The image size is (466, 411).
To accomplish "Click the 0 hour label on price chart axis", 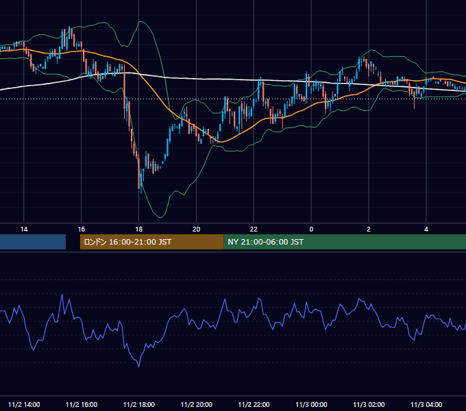I will coord(311,229).
